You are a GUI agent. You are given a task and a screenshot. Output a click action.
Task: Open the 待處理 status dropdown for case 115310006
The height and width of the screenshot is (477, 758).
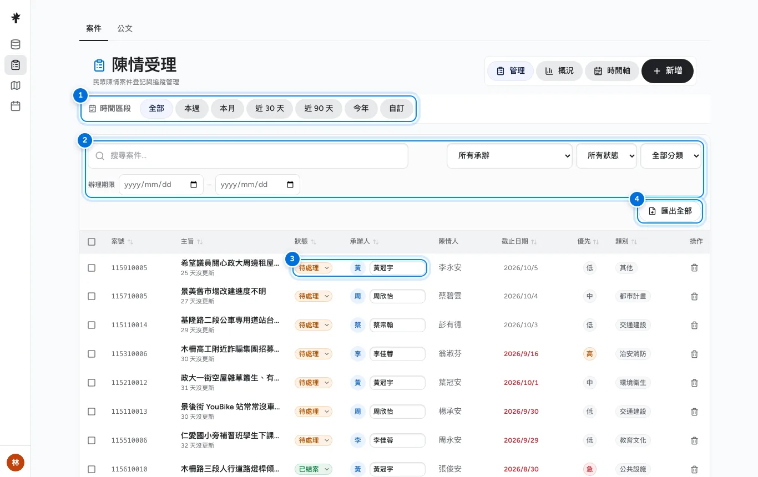(x=314, y=354)
